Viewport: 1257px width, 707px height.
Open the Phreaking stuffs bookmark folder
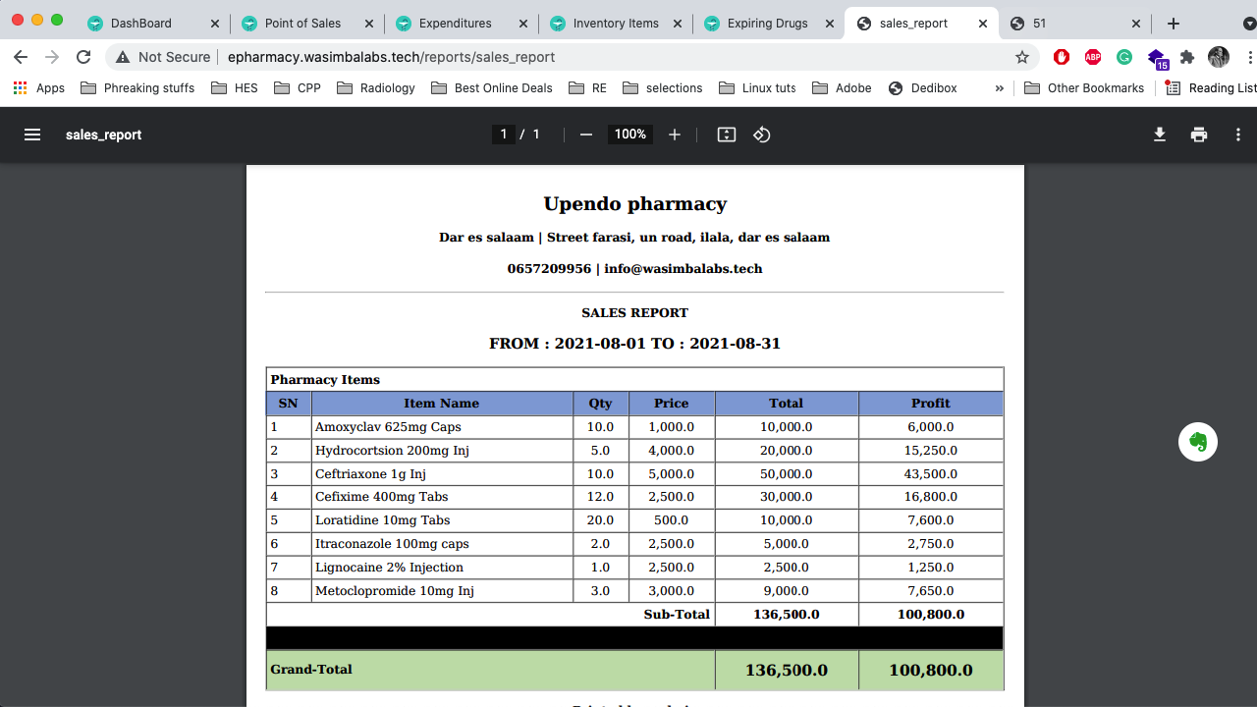[137, 88]
